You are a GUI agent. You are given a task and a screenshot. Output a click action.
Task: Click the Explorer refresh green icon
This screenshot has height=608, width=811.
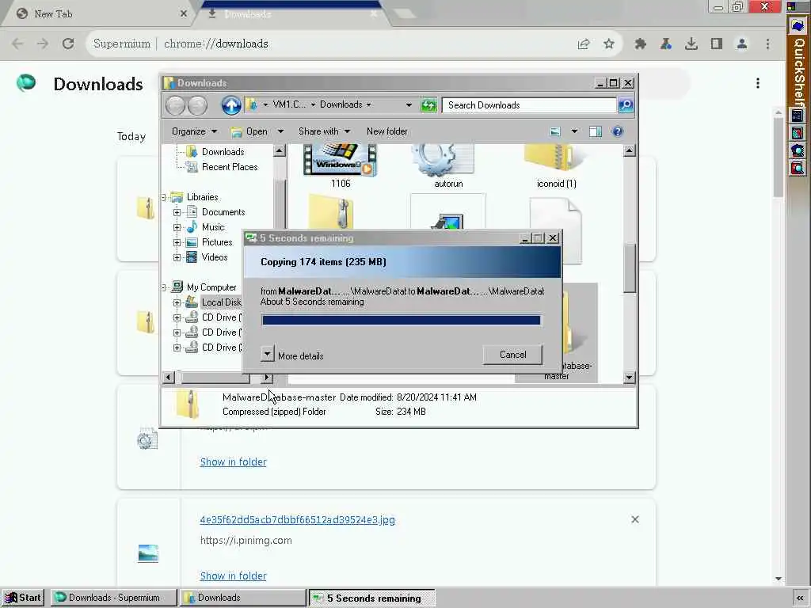pyautogui.click(x=428, y=105)
